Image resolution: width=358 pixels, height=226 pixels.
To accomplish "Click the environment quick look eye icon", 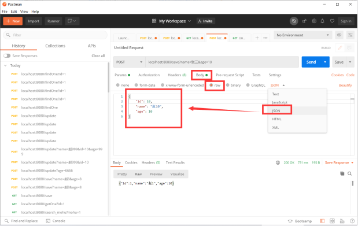I will [339, 35].
